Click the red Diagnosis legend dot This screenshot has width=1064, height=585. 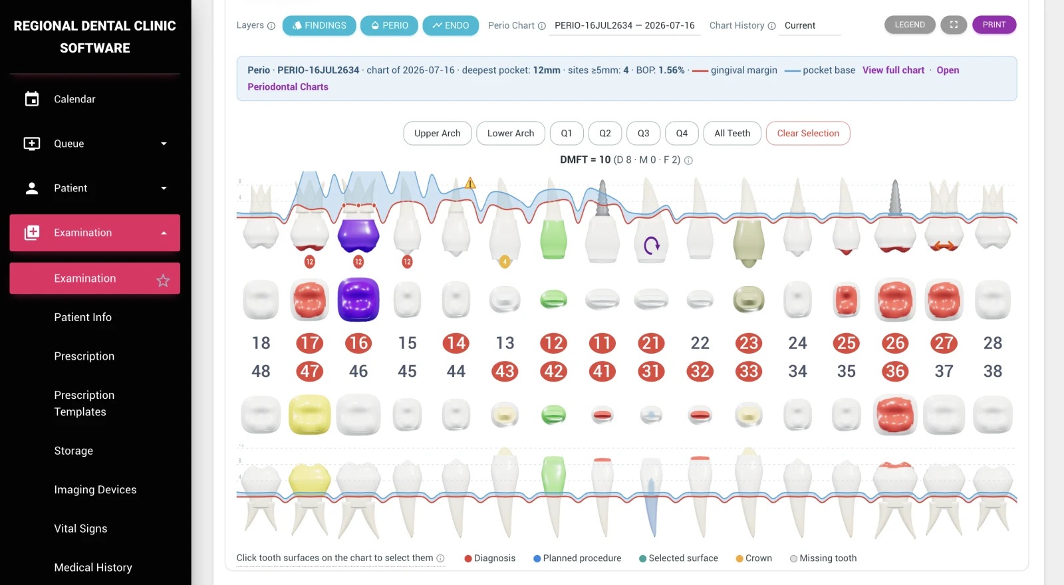(468, 558)
